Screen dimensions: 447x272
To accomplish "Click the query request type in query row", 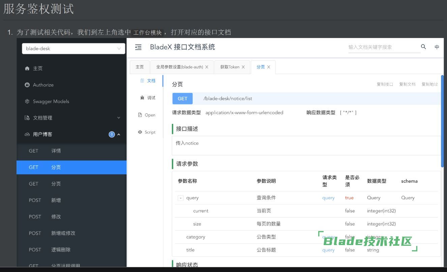I will (328, 198).
